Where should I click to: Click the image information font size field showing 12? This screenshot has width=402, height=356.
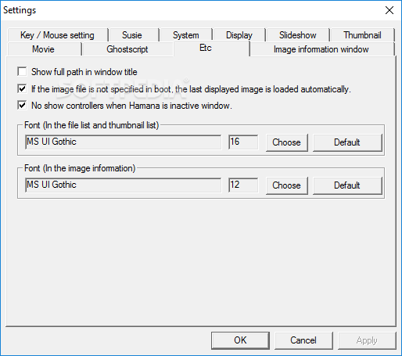tap(243, 185)
